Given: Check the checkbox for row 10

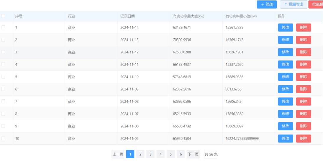Looking at the screenshot, I should (x=3, y=138).
